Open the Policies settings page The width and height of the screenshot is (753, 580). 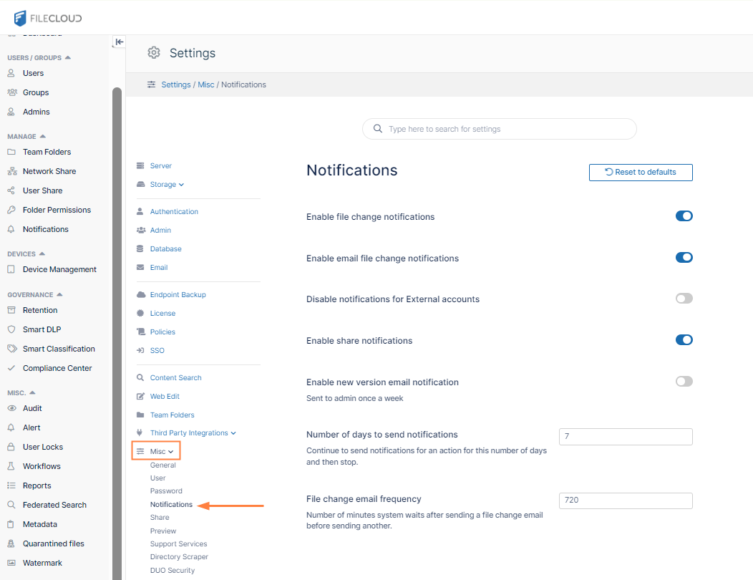[x=162, y=332]
